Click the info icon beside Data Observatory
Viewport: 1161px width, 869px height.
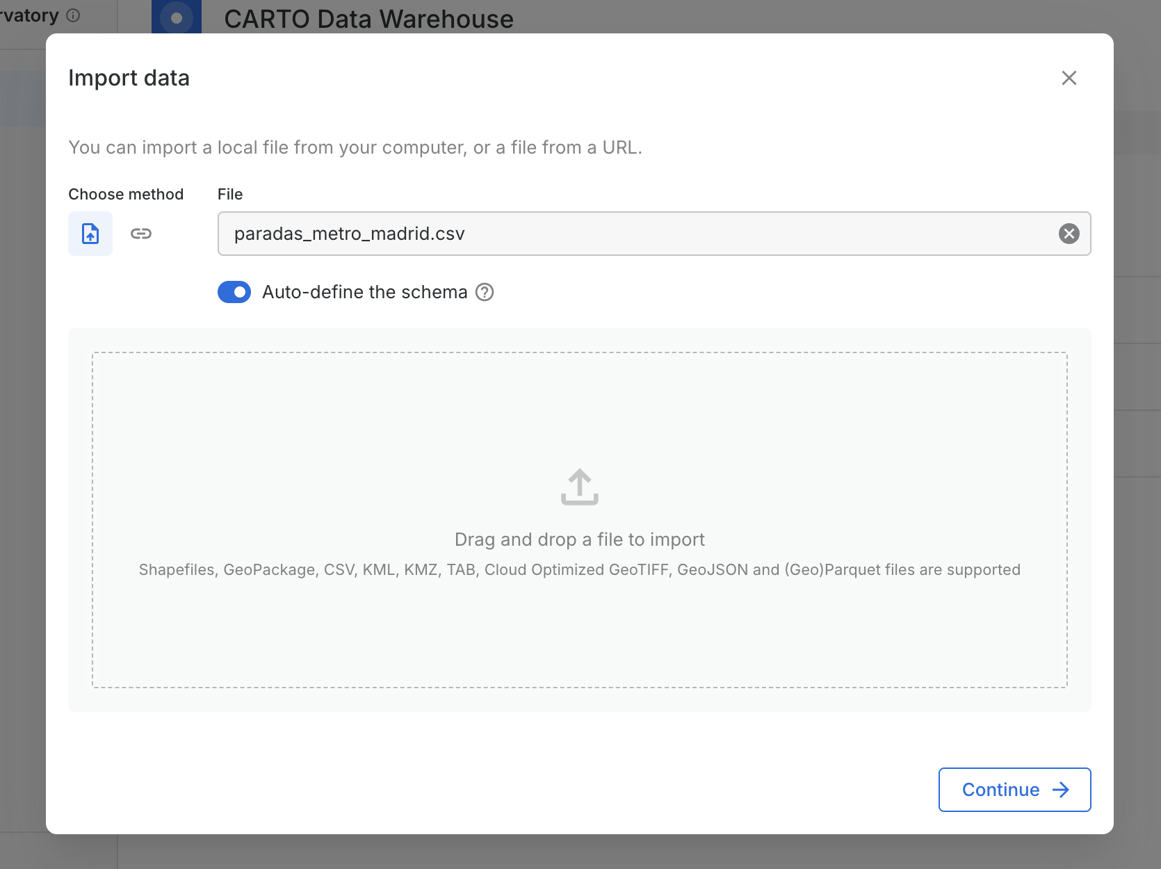click(x=73, y=15)
